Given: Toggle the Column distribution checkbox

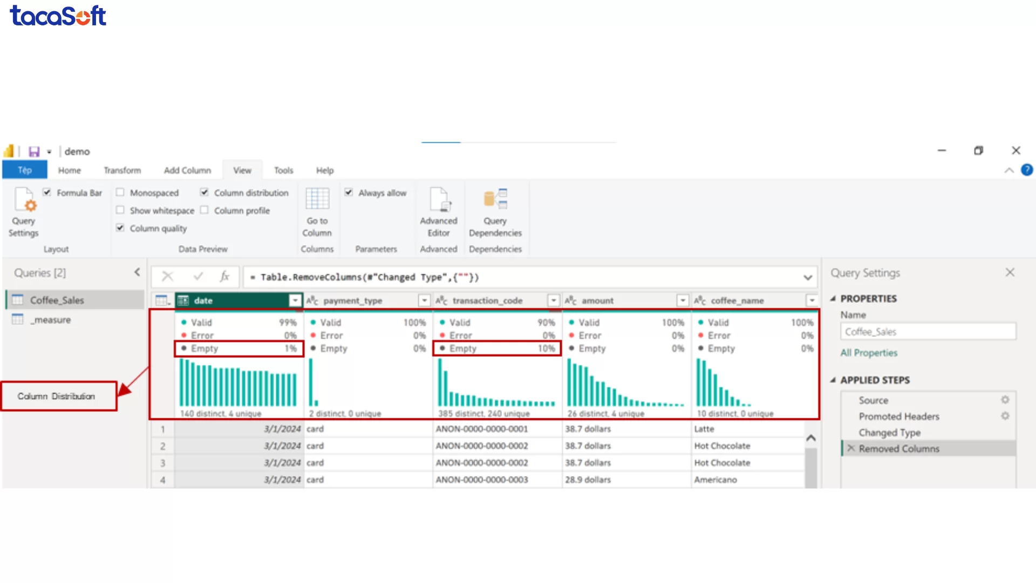Looking at the screenshot, I should (205, 192).
